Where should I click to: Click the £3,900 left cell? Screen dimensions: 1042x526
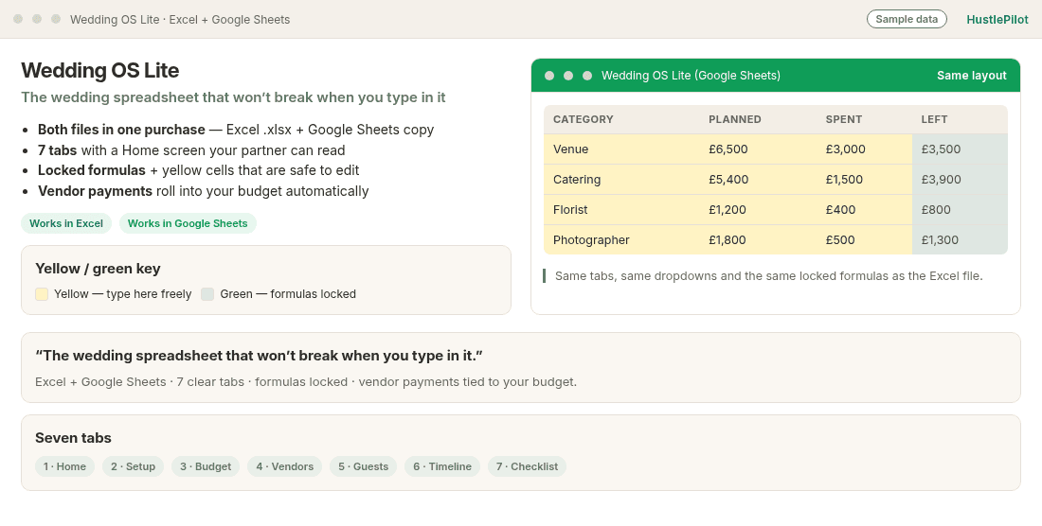[960, 179]
